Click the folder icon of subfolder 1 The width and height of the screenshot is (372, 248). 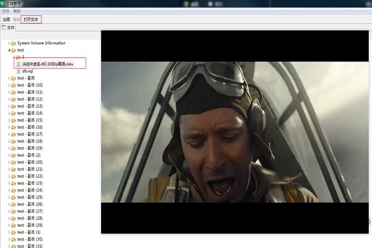click(18, 57)
